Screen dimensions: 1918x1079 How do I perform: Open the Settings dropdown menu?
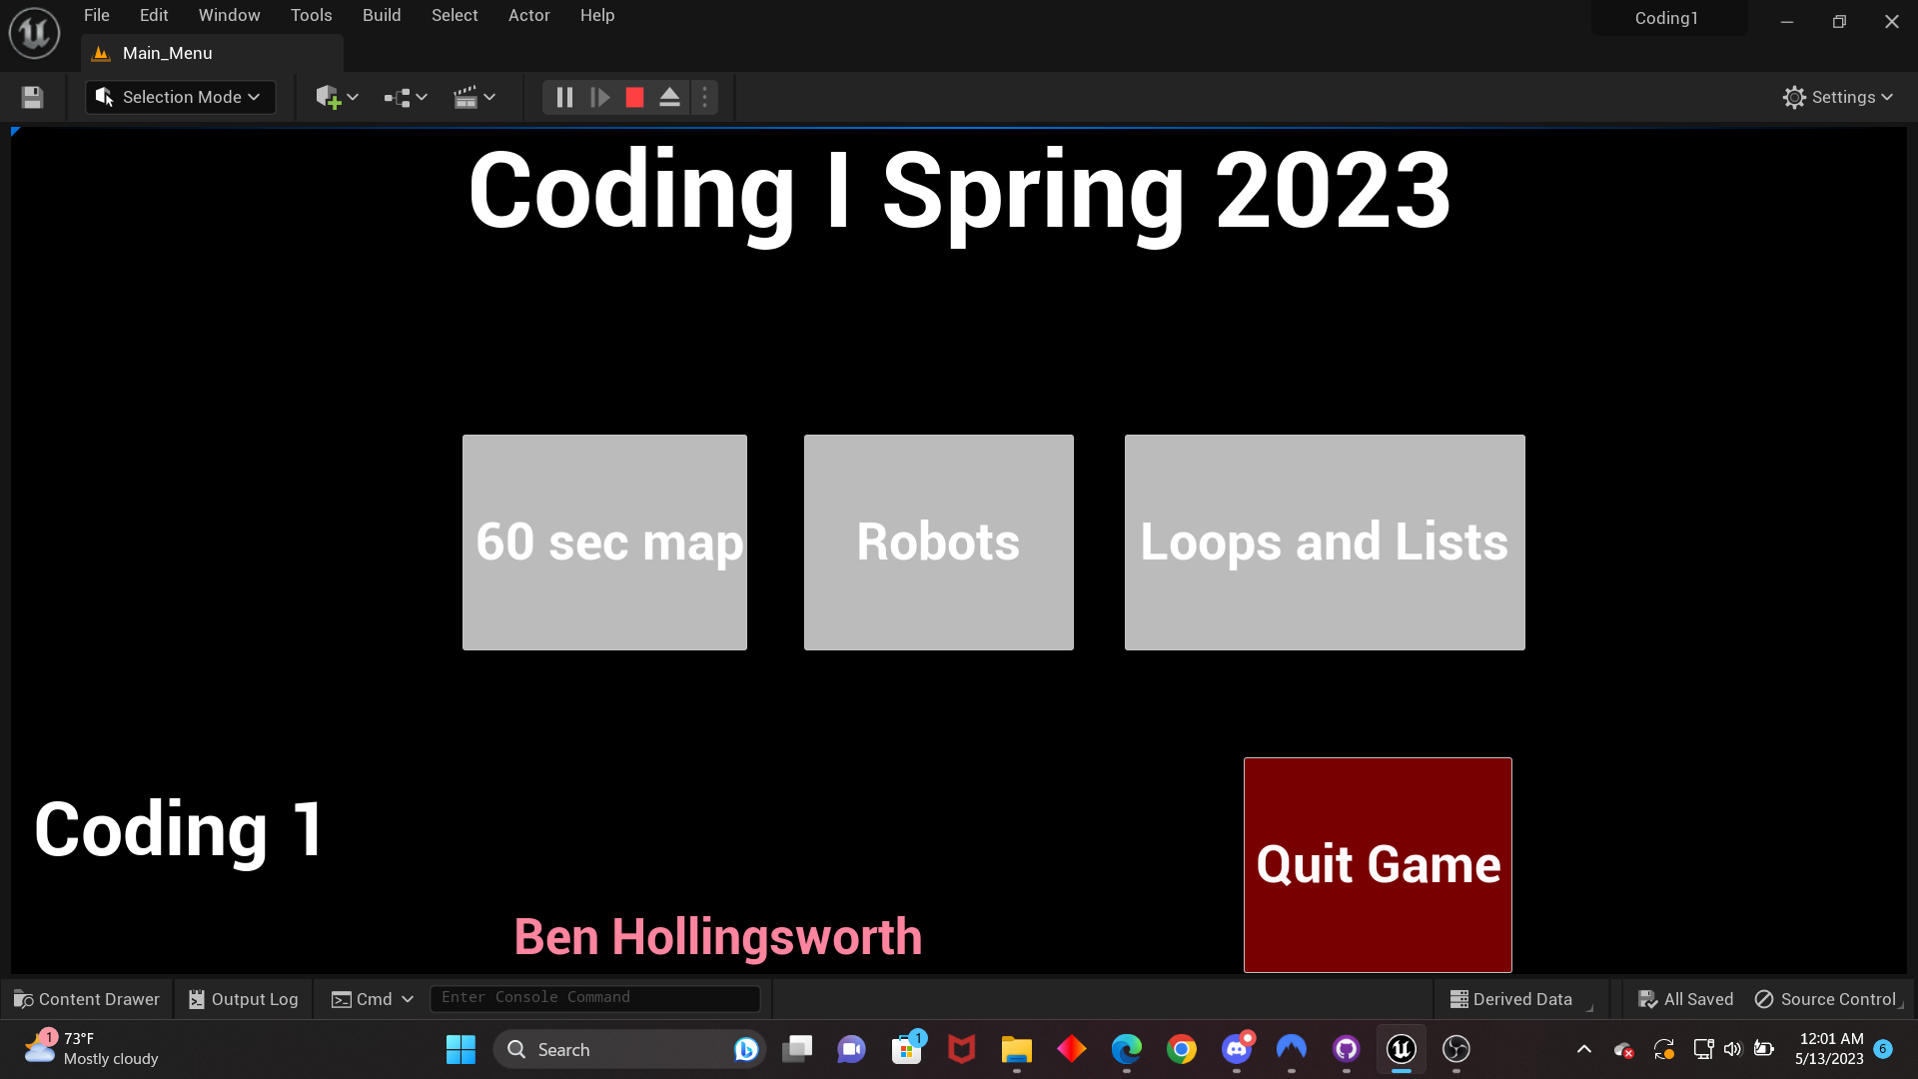coord(1838,97)
